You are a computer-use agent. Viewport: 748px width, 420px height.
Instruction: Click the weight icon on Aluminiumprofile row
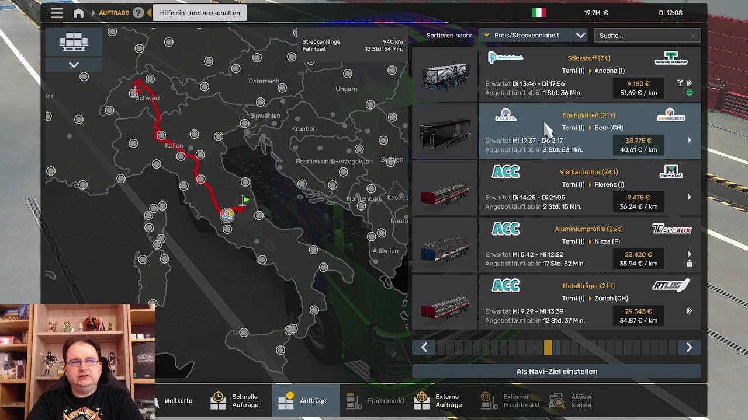[690, 264]
